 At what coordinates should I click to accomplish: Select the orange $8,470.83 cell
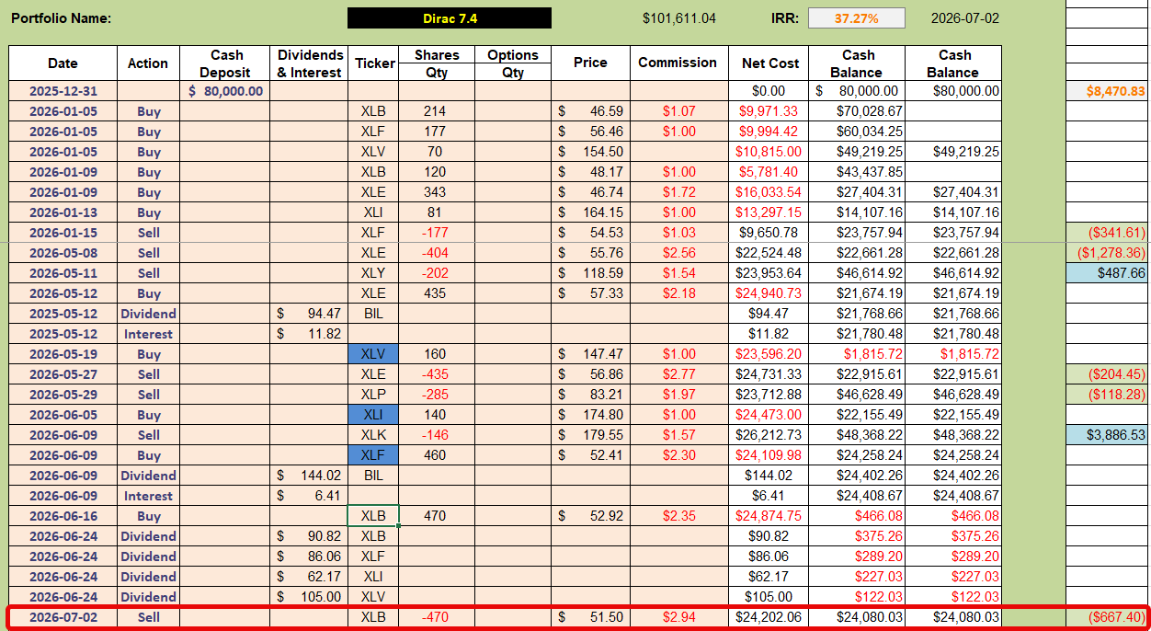1107,91
